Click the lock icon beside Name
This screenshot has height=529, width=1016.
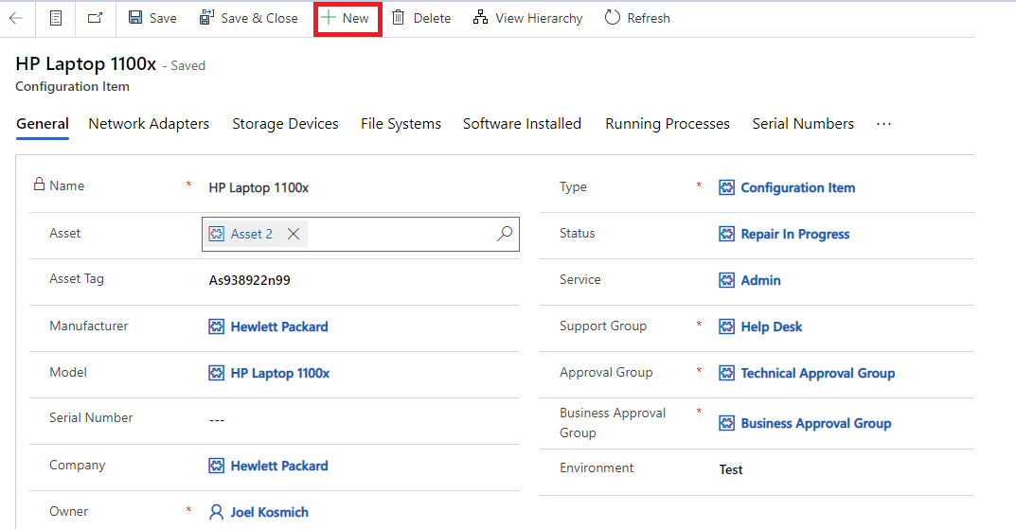40,185
